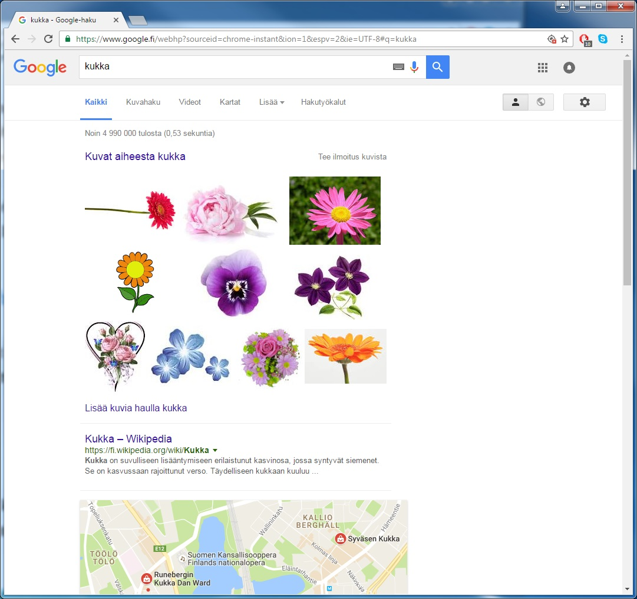Toggle global results with the globe icon

[541, 102]
